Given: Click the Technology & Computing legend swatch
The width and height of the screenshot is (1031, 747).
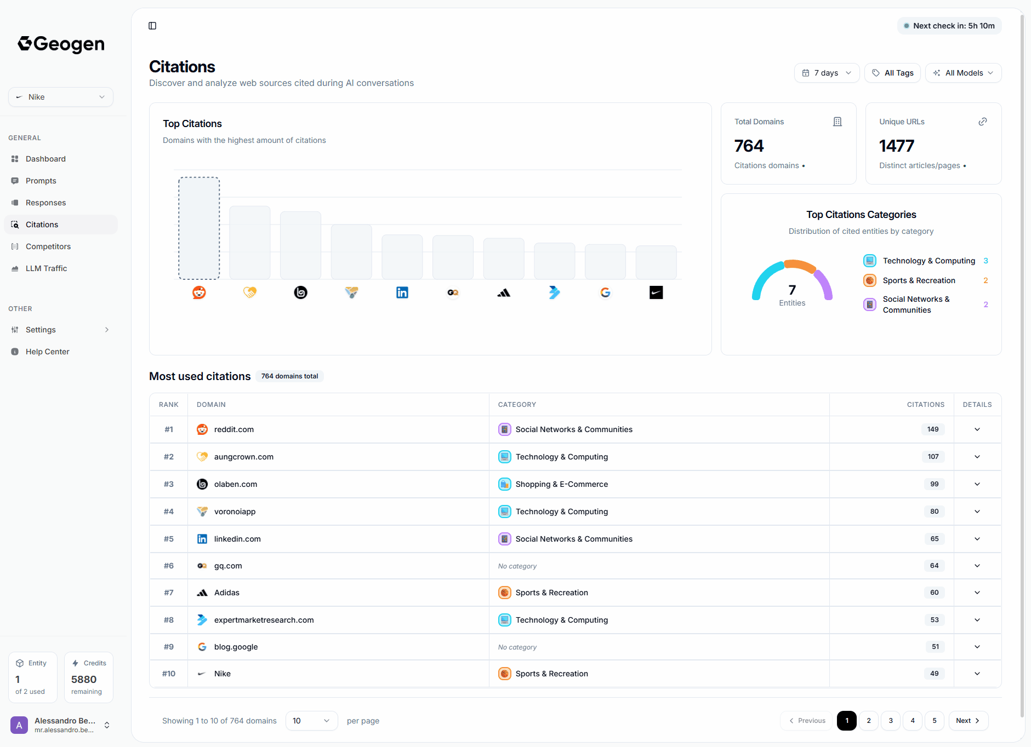Looking at the screenshot, I should (870, 261).
